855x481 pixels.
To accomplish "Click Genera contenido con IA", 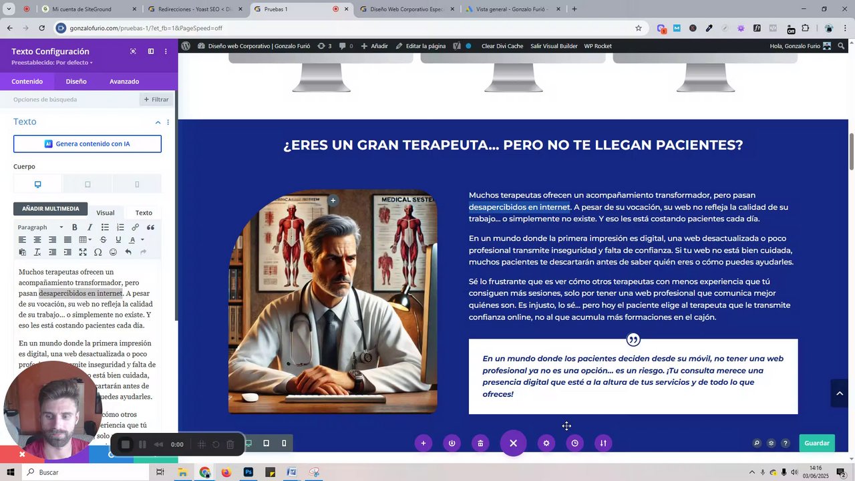I will pyautogui.click(x=88, y=144).
